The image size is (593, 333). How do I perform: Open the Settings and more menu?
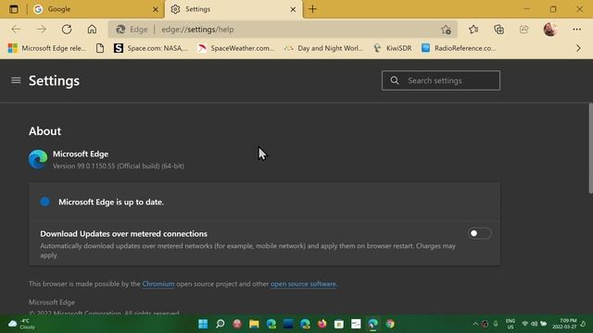[576, 29]
